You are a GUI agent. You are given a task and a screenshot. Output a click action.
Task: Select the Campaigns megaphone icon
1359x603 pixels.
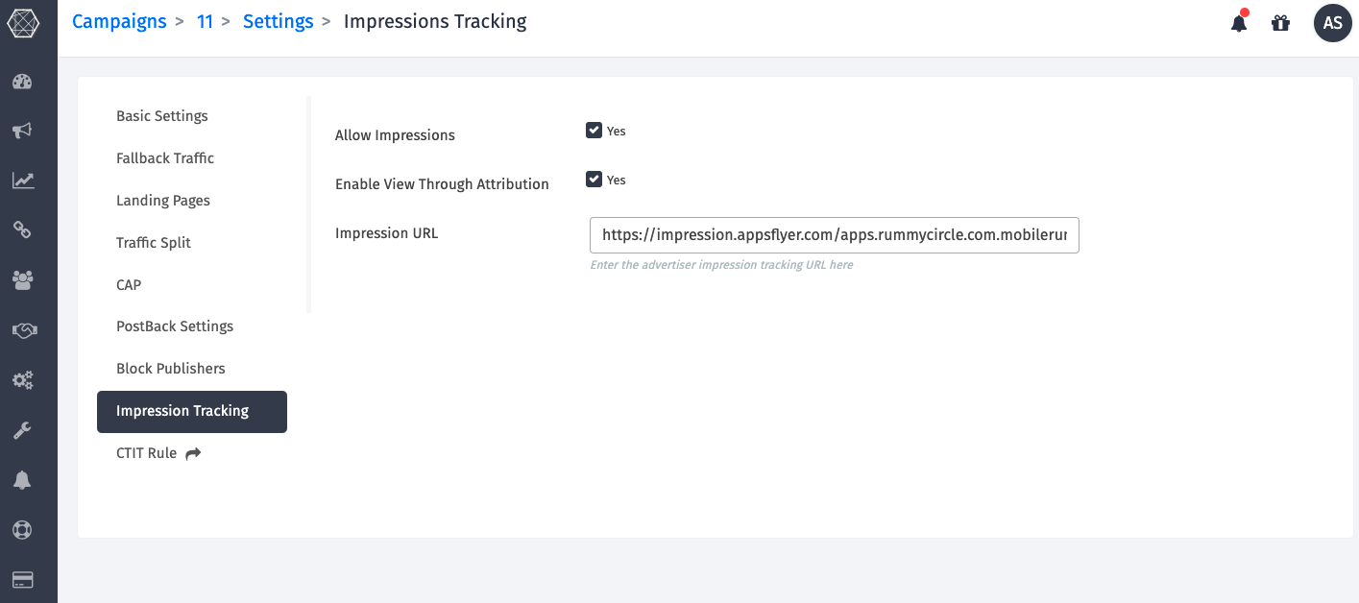(22, 130)
